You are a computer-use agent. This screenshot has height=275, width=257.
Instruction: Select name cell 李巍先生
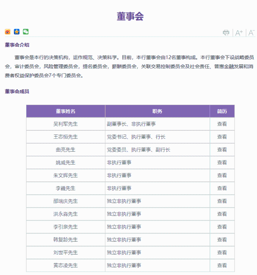(x=66, y=188)
